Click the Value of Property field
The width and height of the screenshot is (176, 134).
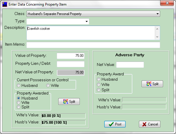point(71,56)
